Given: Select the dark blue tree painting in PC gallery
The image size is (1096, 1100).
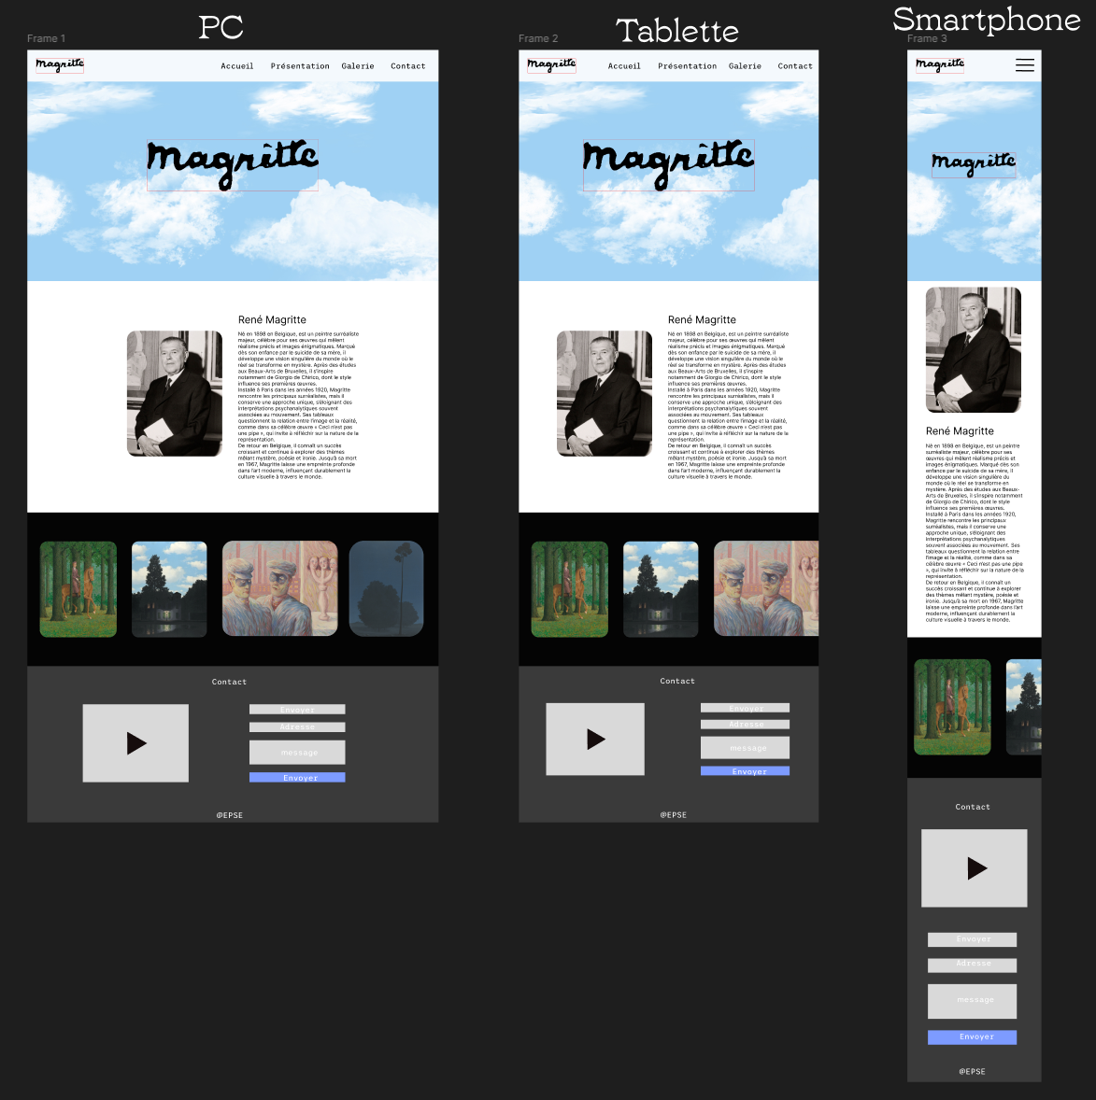Looking at the screenshot, I should (x=386, y=588).
